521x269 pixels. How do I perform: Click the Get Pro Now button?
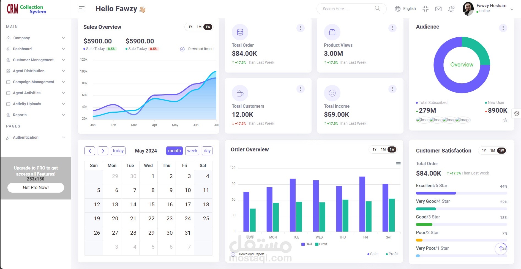click(36, 187)
